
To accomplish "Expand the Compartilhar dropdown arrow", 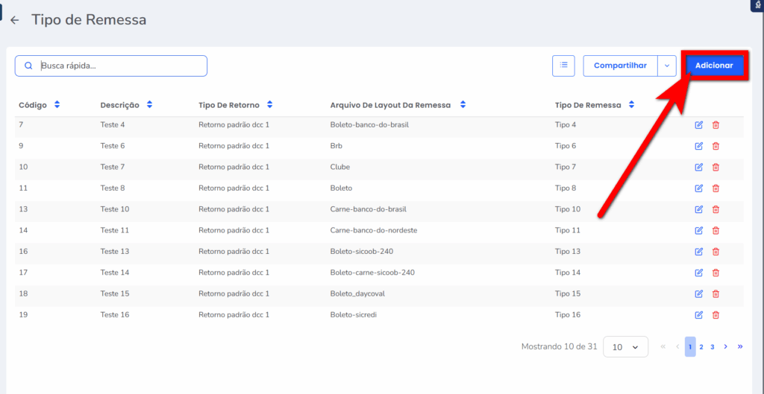I will click(x=666, y=66).
